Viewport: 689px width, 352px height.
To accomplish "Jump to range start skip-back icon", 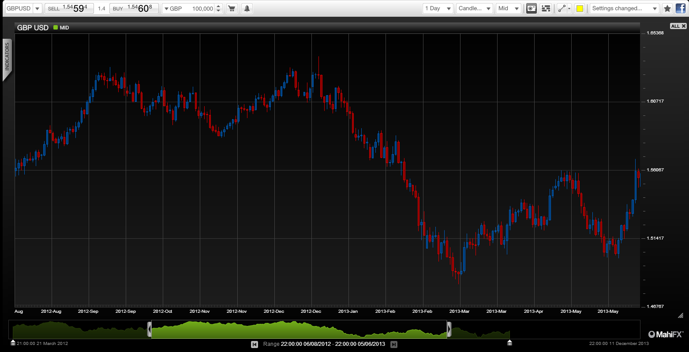I will point(254,344).
